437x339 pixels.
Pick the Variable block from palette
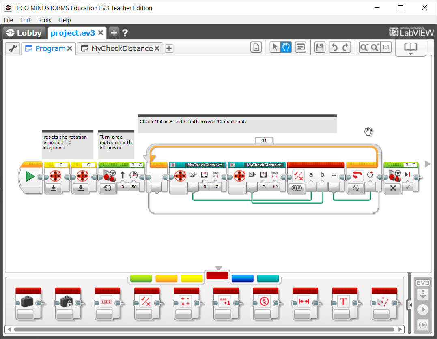(x=28, y=304)
